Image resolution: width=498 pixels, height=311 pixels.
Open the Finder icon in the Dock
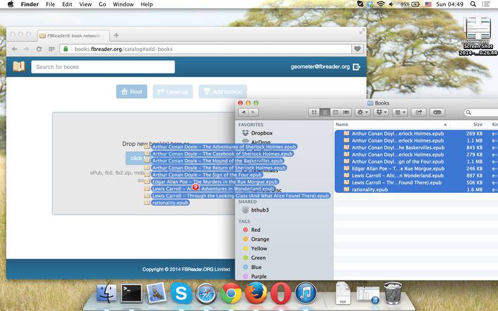[106, 292]
